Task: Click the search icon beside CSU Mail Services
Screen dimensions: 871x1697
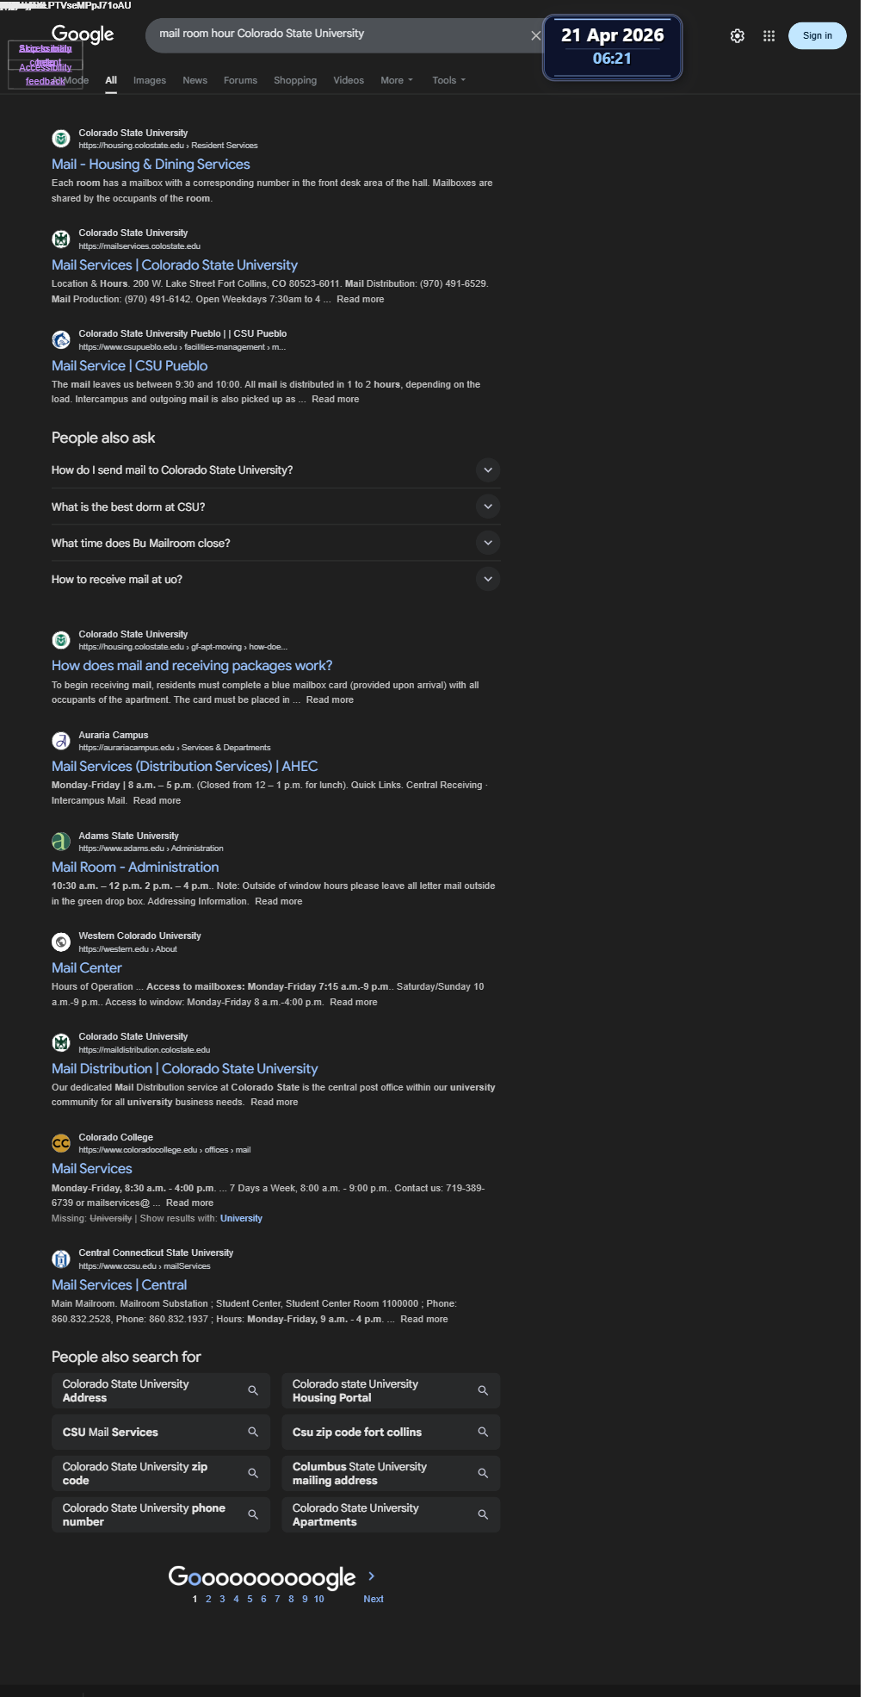Action: point(253,1432)
